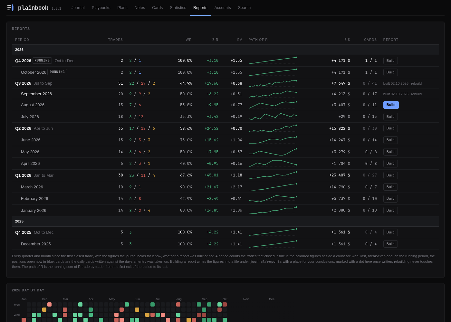
Task: Click the July 2026 period row
Action: pos(225,117)
